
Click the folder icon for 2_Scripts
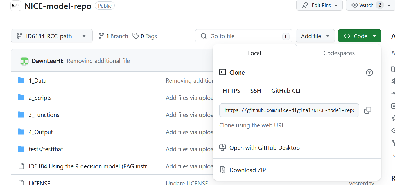[21, 98]
